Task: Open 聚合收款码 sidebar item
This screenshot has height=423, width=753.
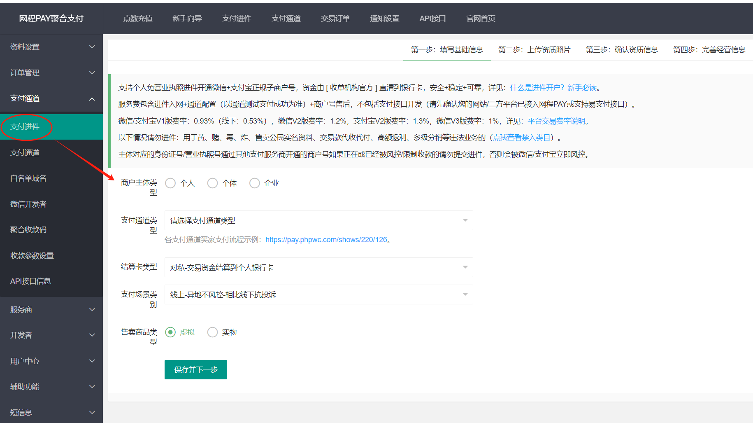Action: coord(28,230)
